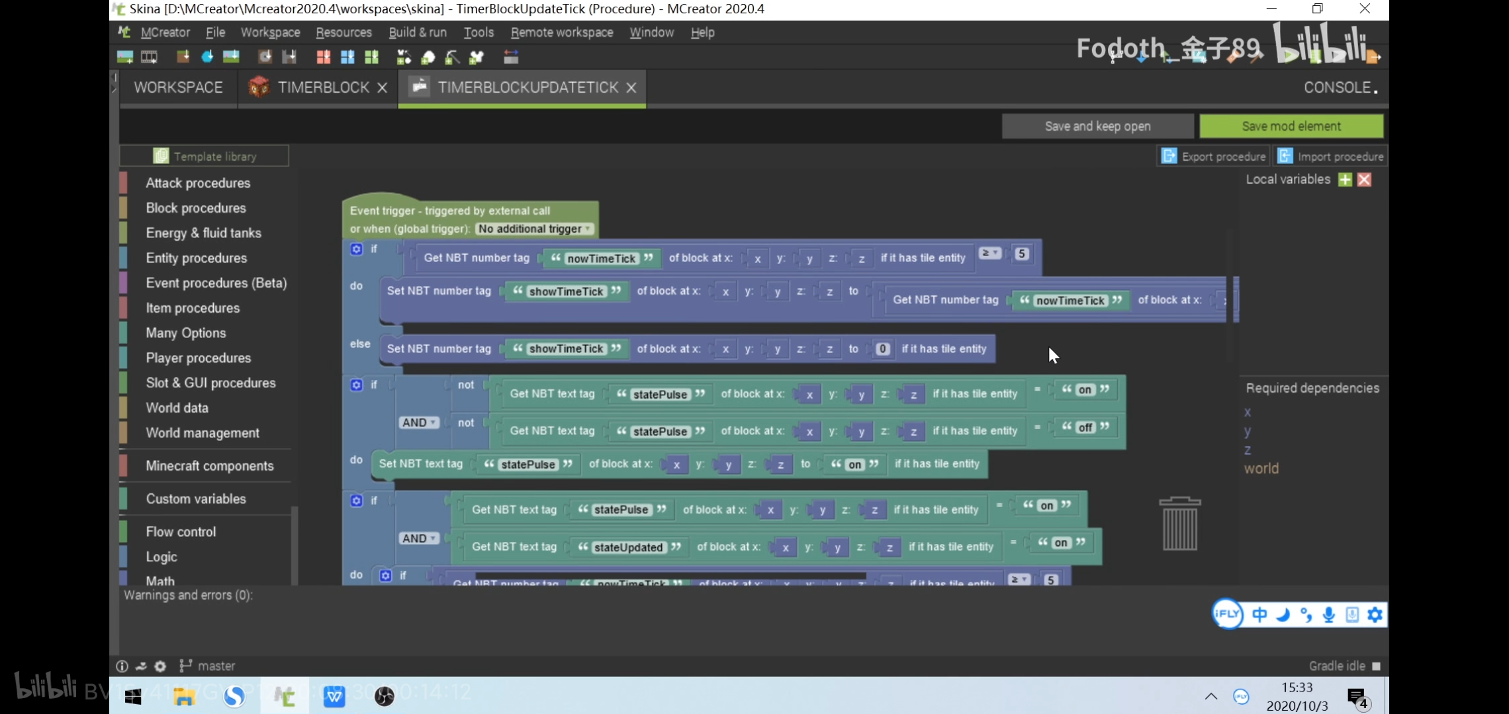Toggle iFLY Chinese input mode
This screenshot has height=714, width=1509.
pyautogui.click(x=1259, y=615)
